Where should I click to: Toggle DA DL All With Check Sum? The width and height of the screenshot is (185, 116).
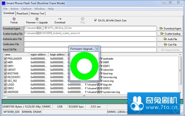[x=96, y=20]
